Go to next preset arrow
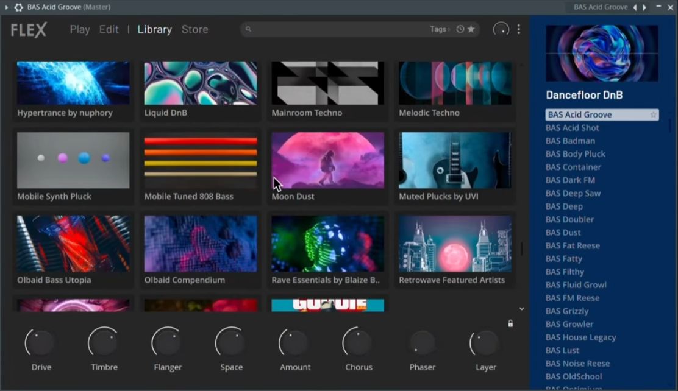678x391 pixels. (x=644, y=7)
